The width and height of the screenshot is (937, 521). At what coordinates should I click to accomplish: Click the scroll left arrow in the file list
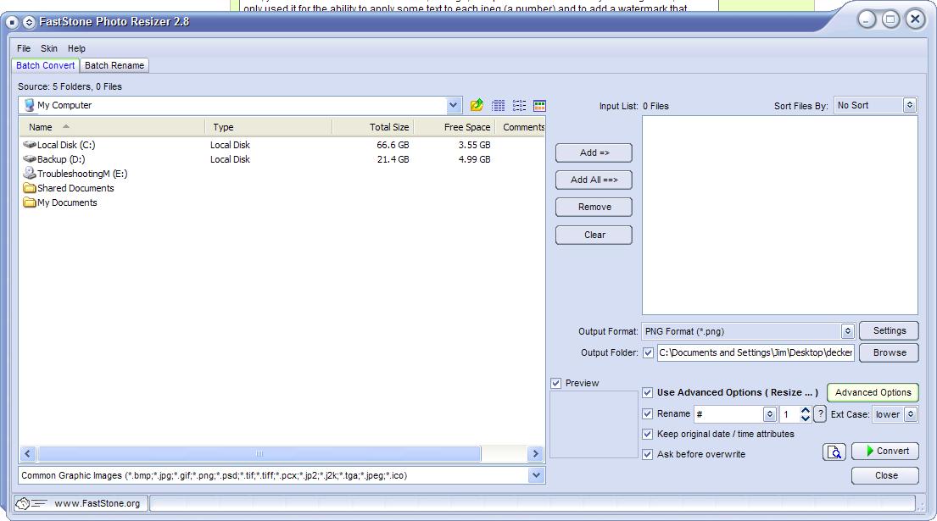pyautogui.click(x=27, y=454)
